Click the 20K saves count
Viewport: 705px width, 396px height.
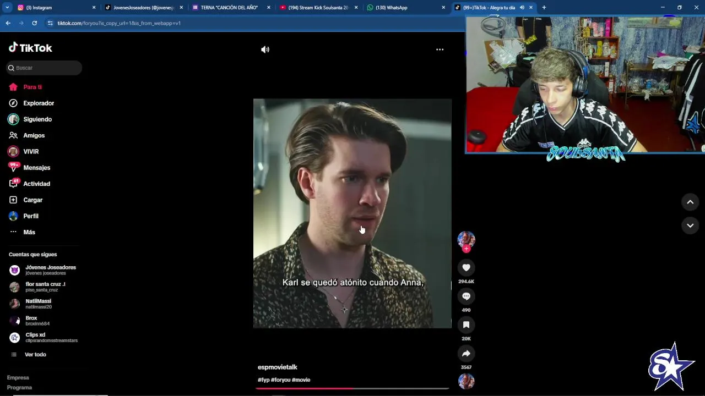[466, 339]
